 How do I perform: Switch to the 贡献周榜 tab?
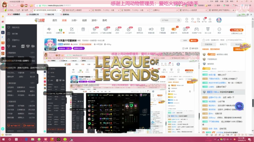[208, 44]
